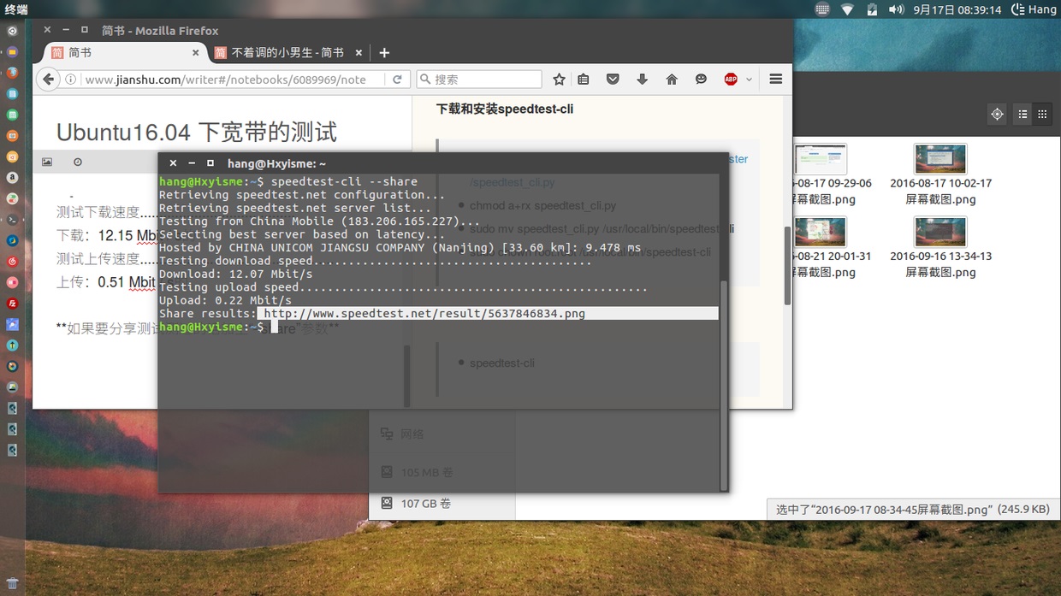The width and height of the screenshot is (1061, 596).
Task: Click the terminal command prompt cursor
Action: click(x=275, y=328)
